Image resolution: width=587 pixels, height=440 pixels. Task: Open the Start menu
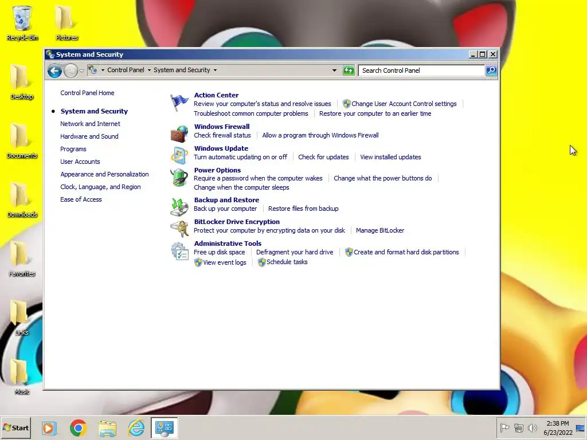click(16, 427)
